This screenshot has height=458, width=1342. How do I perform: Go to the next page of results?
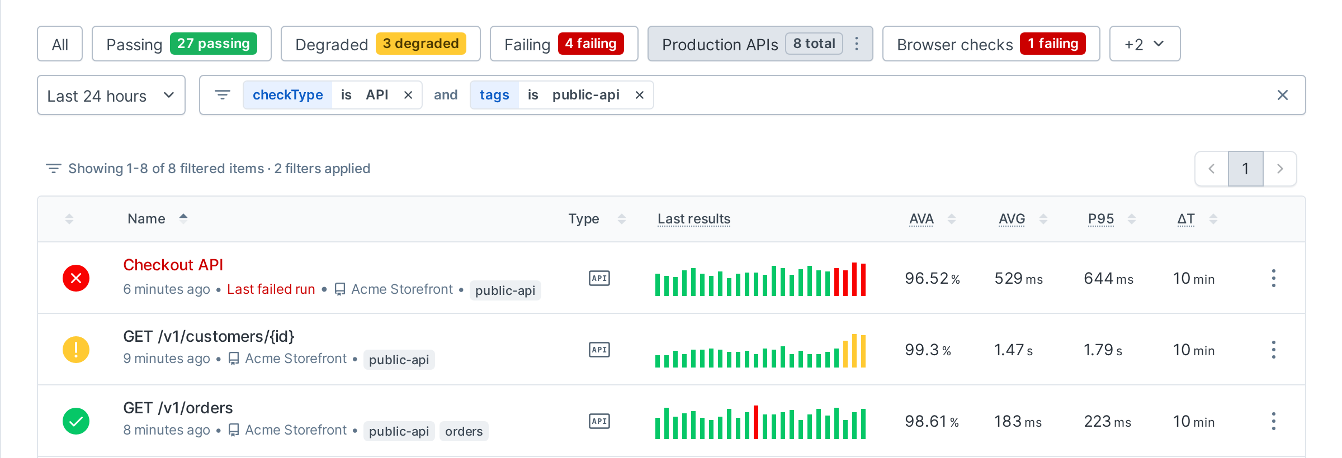coord(1280,169)
